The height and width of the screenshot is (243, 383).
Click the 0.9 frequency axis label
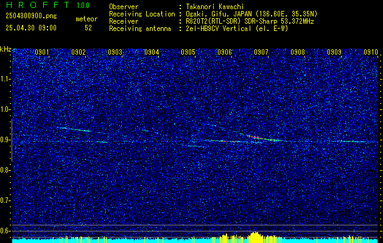click(5, 140)
